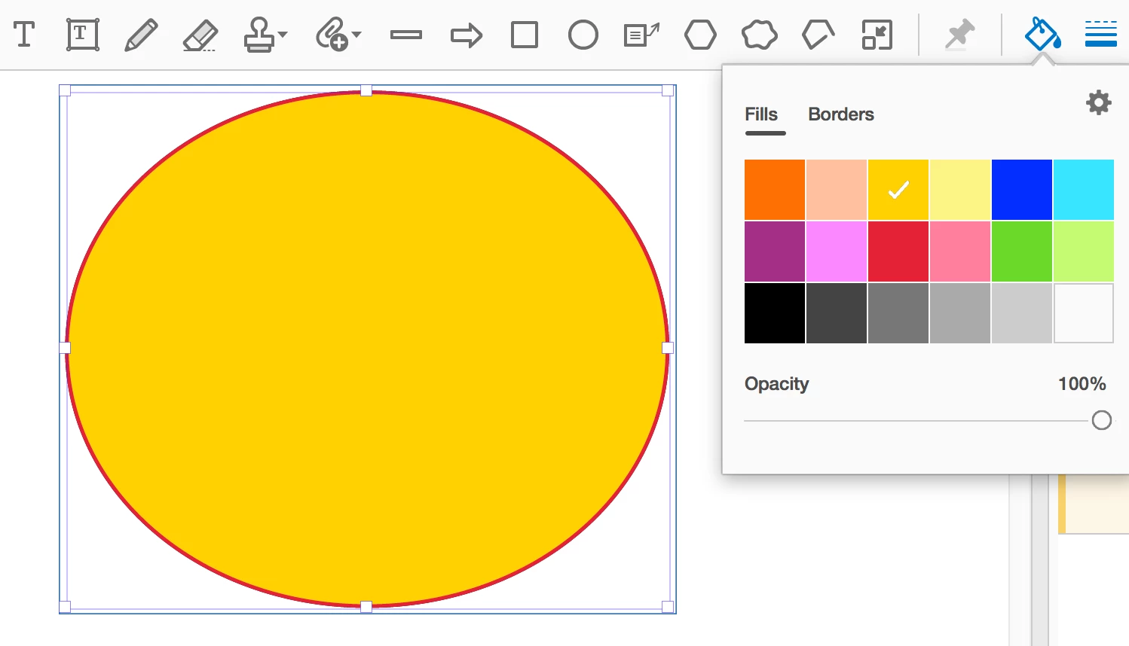This screenshot has height=646, width=1129.
Task: Choose the pure blue fill swatch
Action: 1022,190
